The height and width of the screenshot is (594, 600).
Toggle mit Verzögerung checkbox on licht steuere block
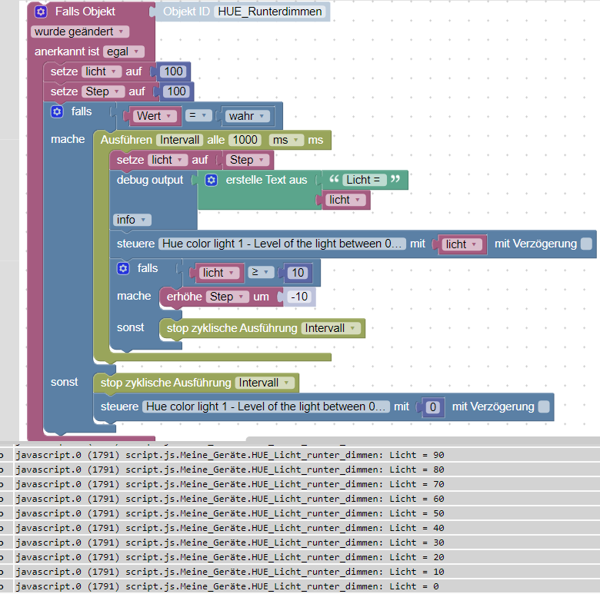coord(586,244)
